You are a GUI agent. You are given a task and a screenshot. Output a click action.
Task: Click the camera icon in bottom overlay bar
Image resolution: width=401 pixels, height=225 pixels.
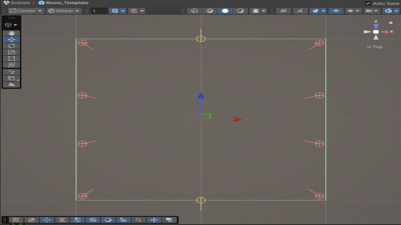click(x=169, y=220)
